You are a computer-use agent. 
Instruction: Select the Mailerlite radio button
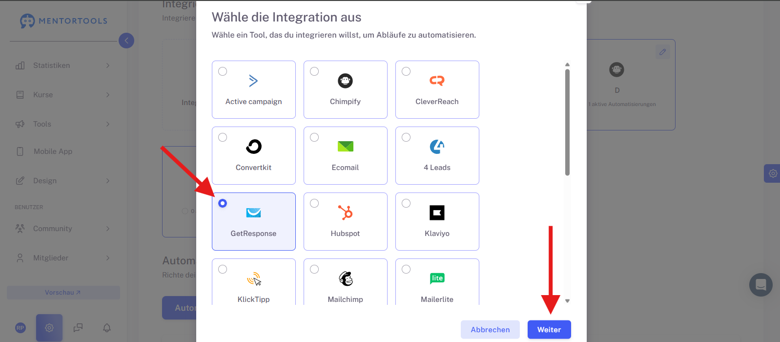pos(406,269)
